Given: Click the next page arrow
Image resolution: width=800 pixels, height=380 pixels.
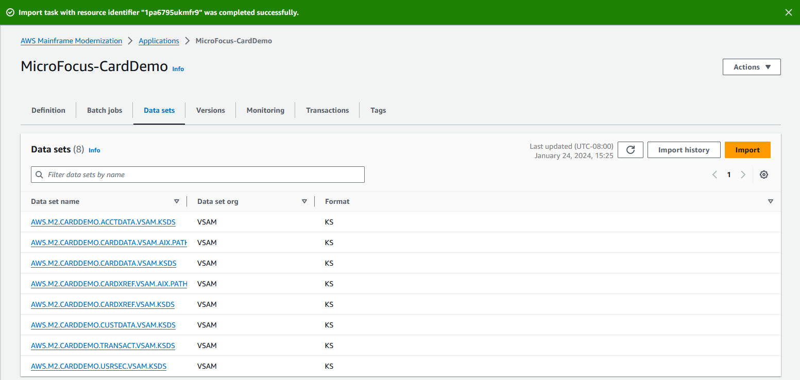Looking at the screenshot, I should tap(743, 175).
